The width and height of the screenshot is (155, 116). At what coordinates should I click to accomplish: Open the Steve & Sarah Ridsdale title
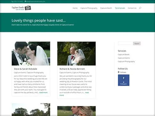click(26, 69)
